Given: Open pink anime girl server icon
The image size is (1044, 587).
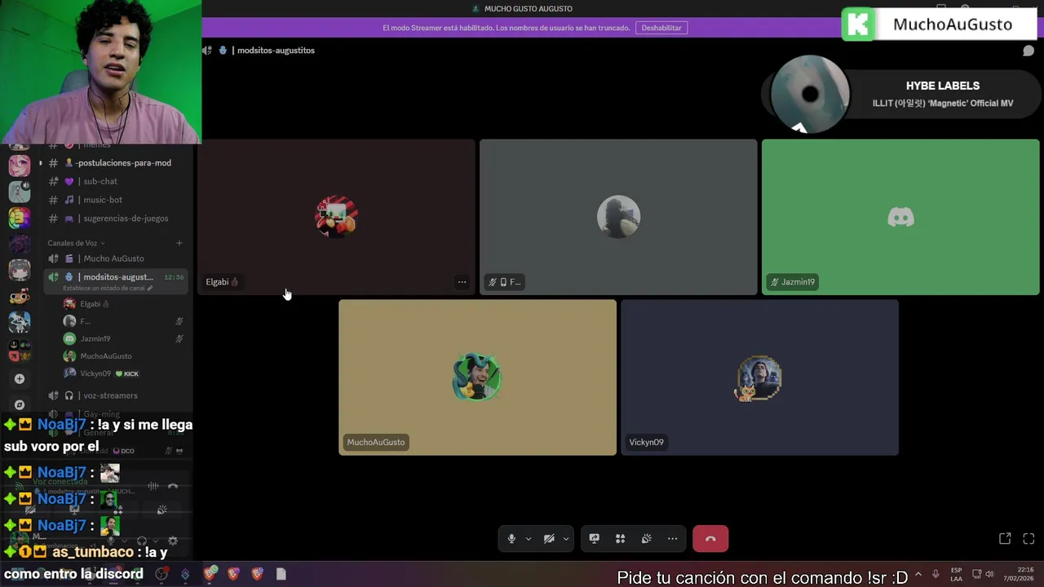Looking at the screenshot, I should [20, 165].
